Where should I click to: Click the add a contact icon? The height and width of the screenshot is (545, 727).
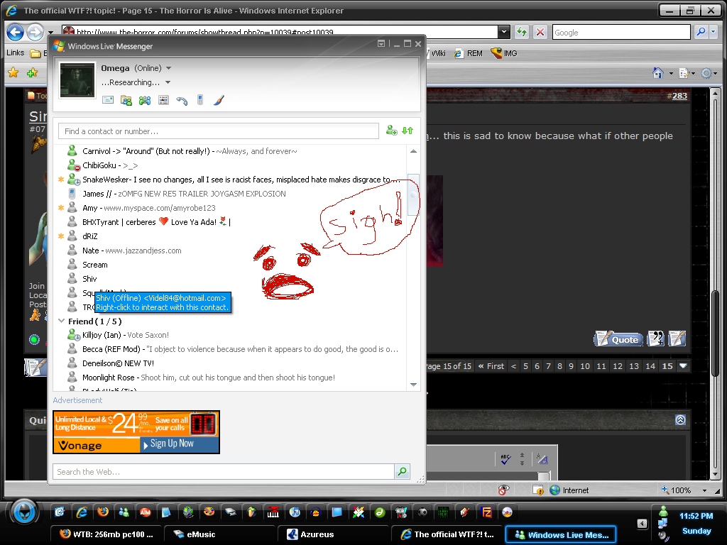point(391,131)
